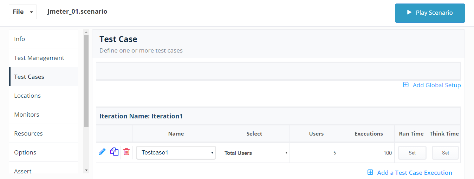Click the play triangle icon in Play Scenario
This screenshot has width=474, height=179.
(x=409, y=12)
